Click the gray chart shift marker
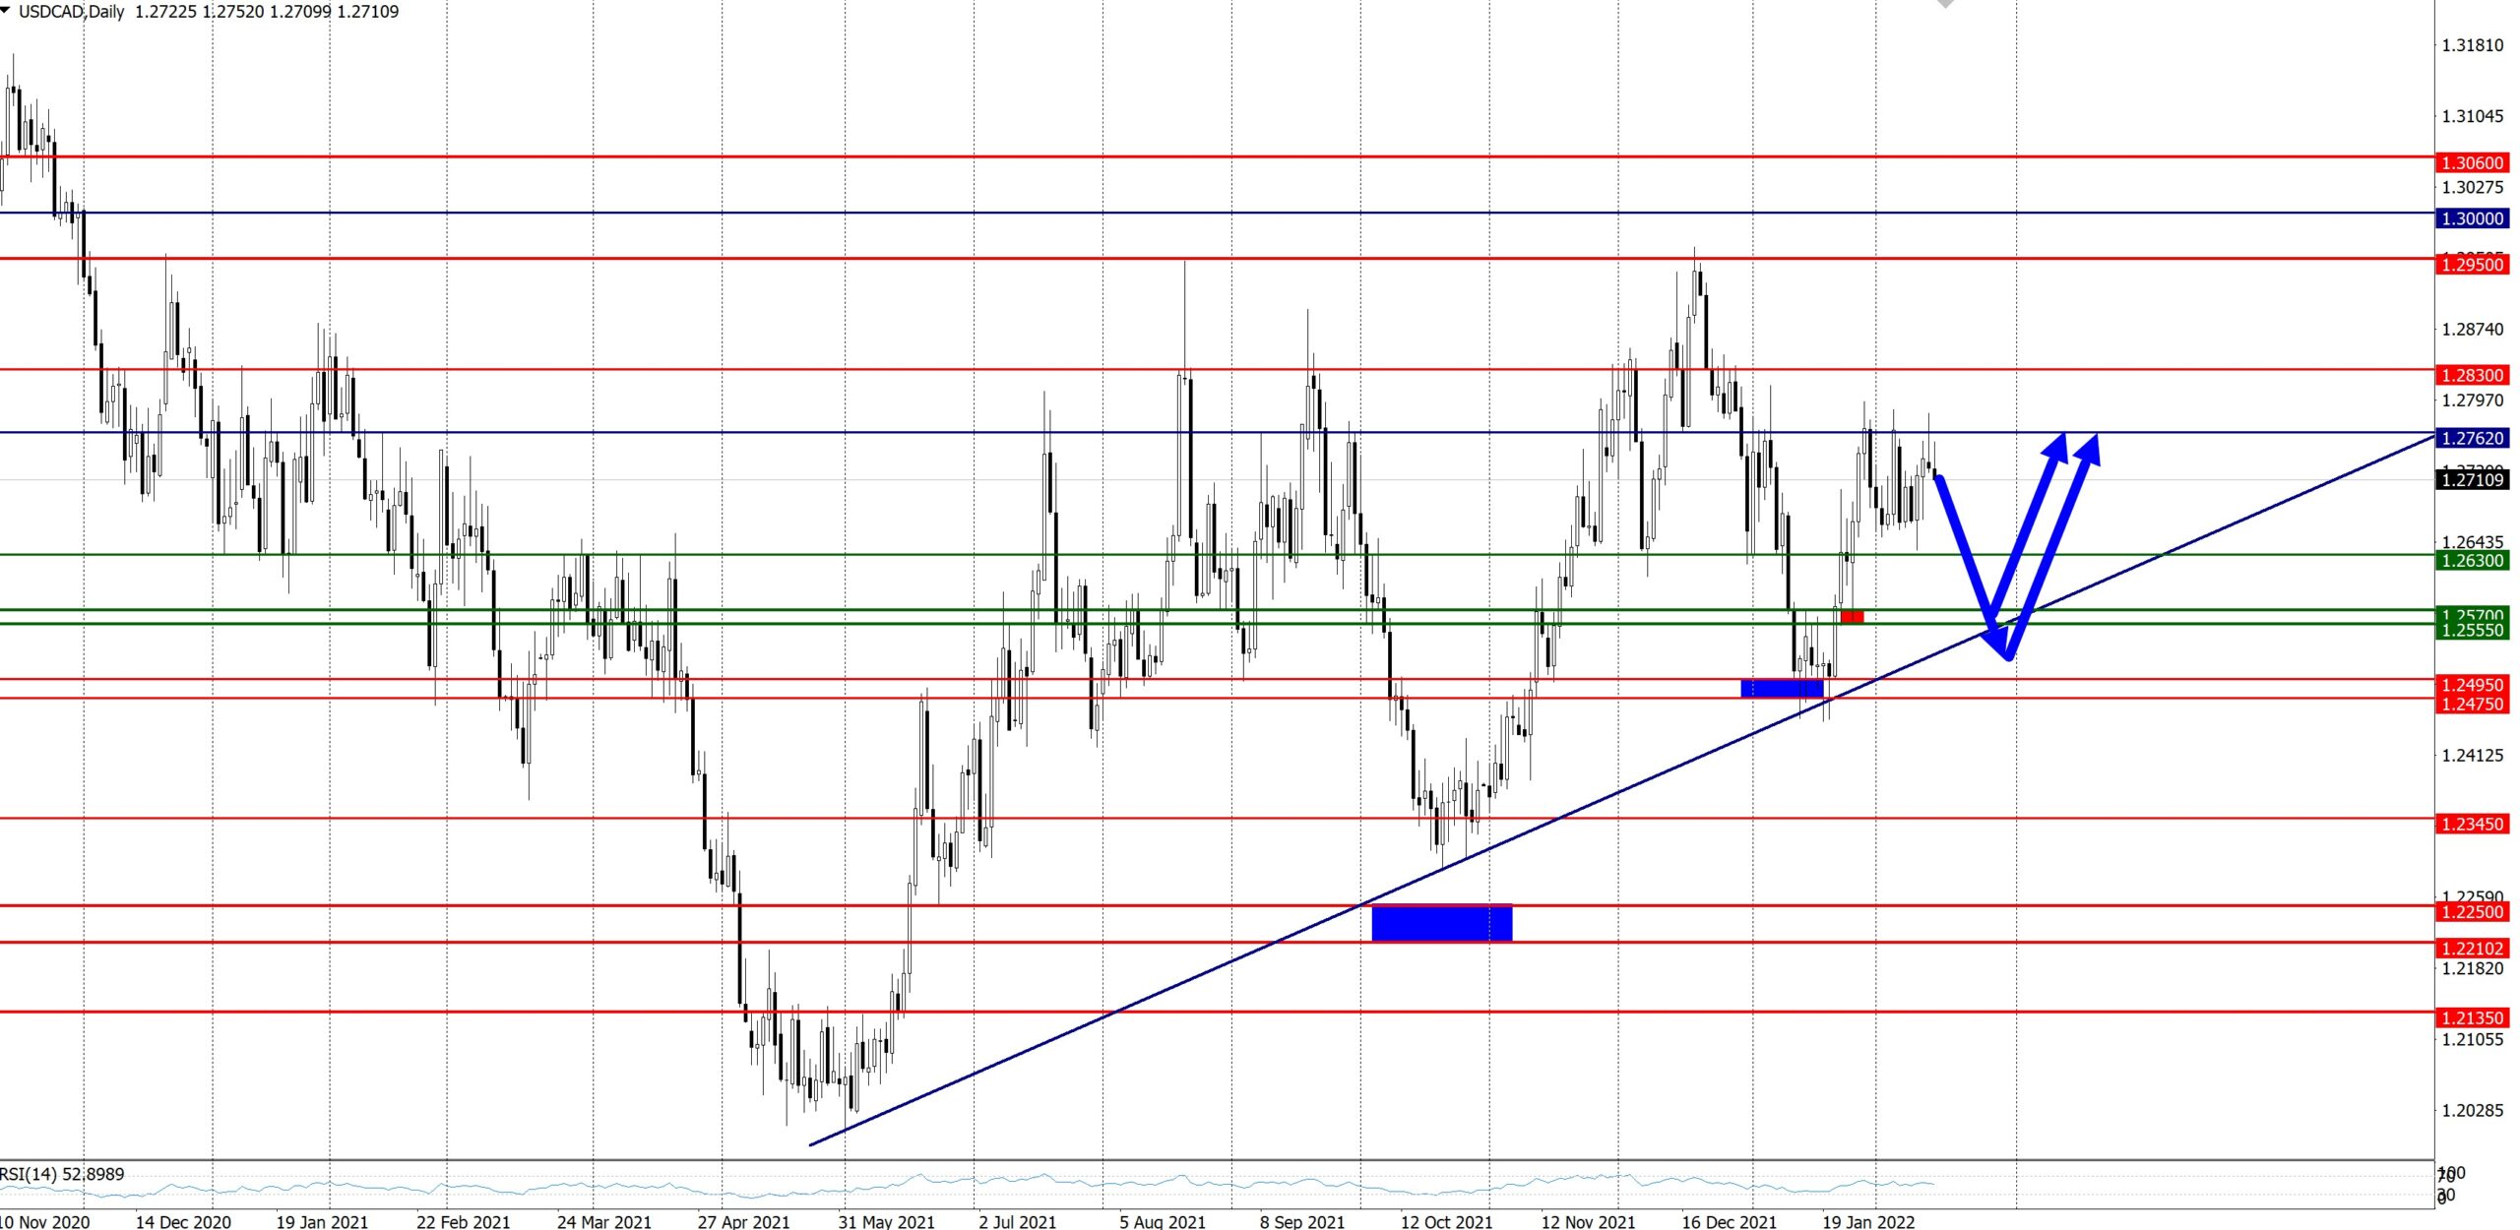This screenshot has width=2520, height=1230. [x=1945, y=4]
